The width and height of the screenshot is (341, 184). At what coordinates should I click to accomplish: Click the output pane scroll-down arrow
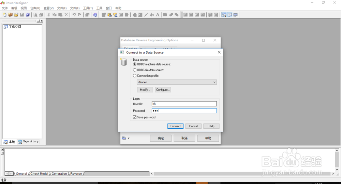[x=337, y=170]
